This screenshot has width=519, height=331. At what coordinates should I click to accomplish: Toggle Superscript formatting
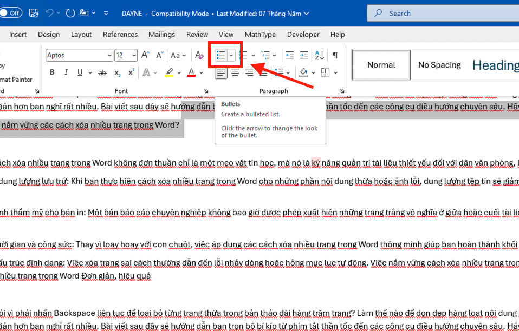132,72
